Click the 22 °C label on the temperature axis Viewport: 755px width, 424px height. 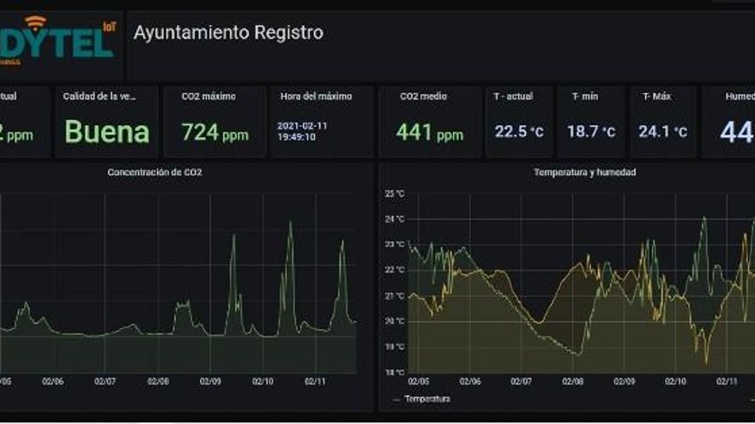tap(395, 270)
